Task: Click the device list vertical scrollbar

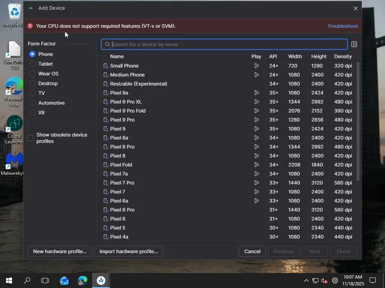Action: coord(358,121)
